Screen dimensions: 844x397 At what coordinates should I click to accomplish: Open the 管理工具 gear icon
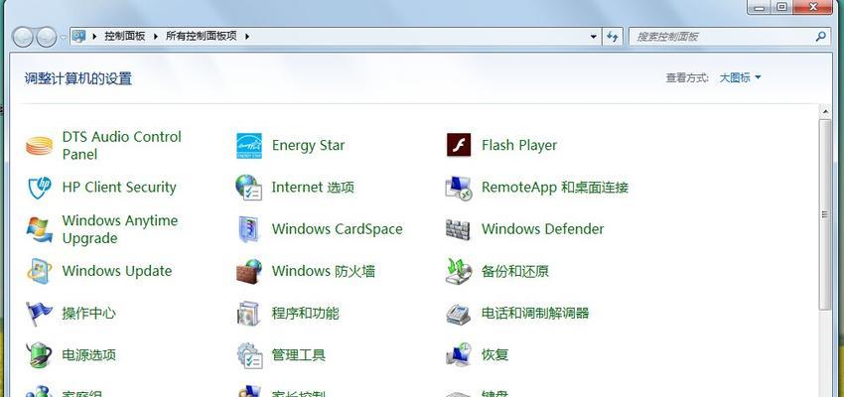[249, 355]
